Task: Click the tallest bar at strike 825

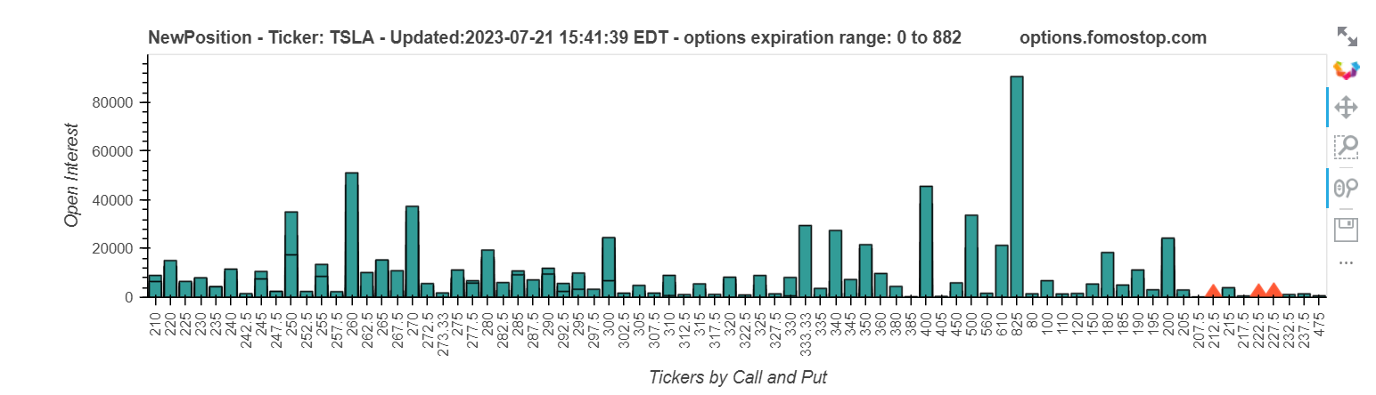Action: click(x=1016, y=187)
